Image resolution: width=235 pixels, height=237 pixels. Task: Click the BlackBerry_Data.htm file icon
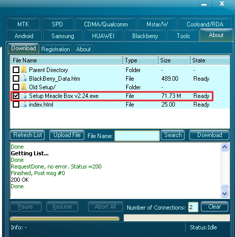pyautogui.click(x=24, y=79)
